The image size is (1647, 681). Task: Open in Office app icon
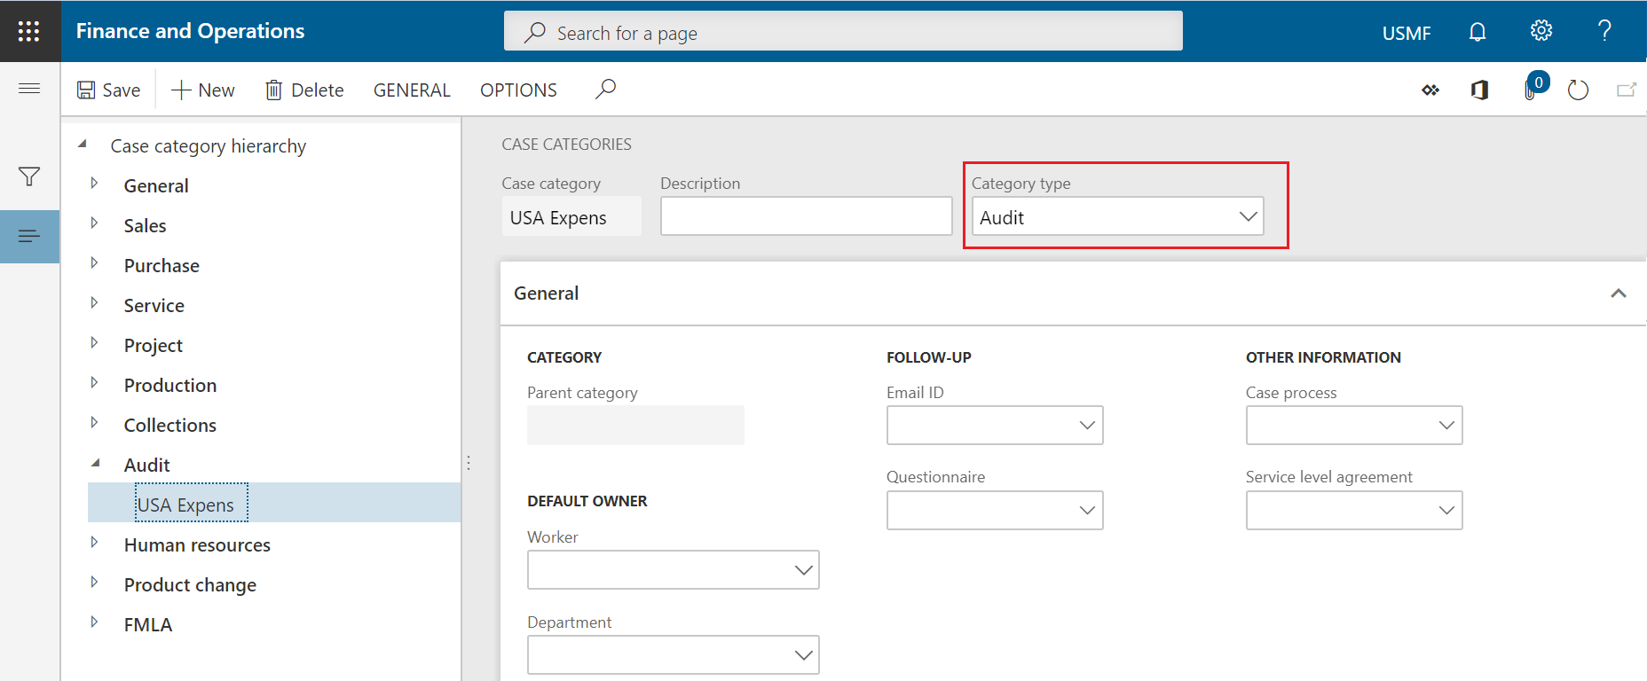[x=1479, y=90]
